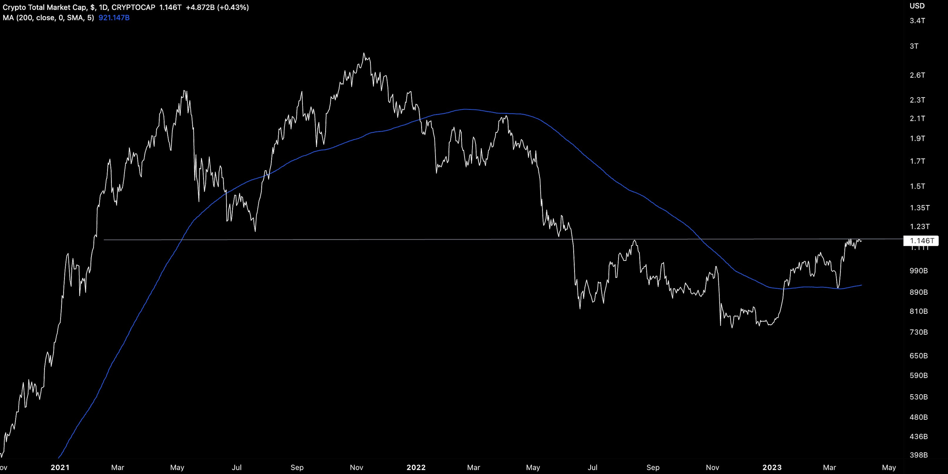
Task: Click the 990B price axis label
Action: tap(919, 271)
